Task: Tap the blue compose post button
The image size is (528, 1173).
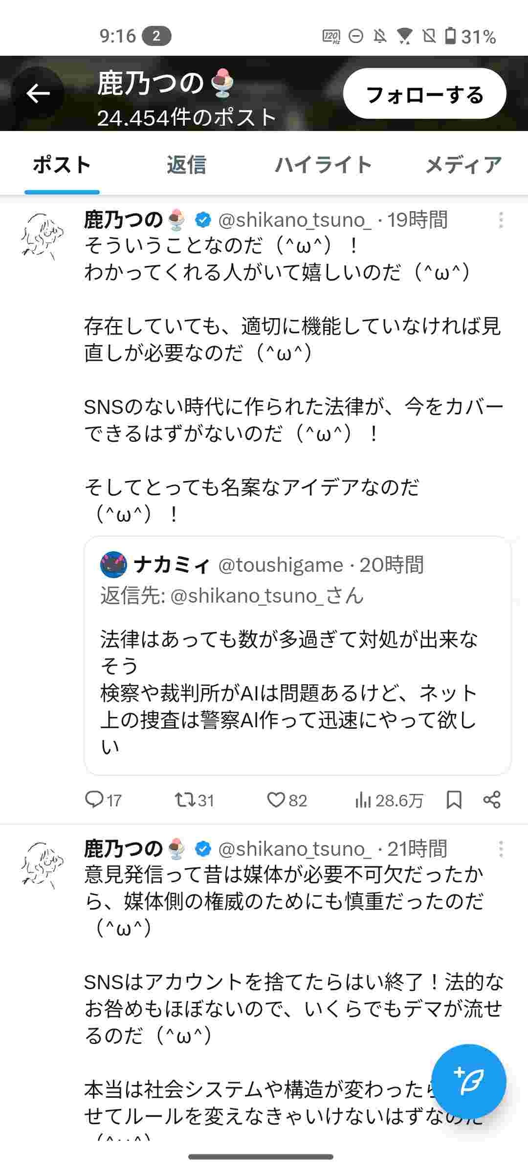Action: click(469, 1081)
